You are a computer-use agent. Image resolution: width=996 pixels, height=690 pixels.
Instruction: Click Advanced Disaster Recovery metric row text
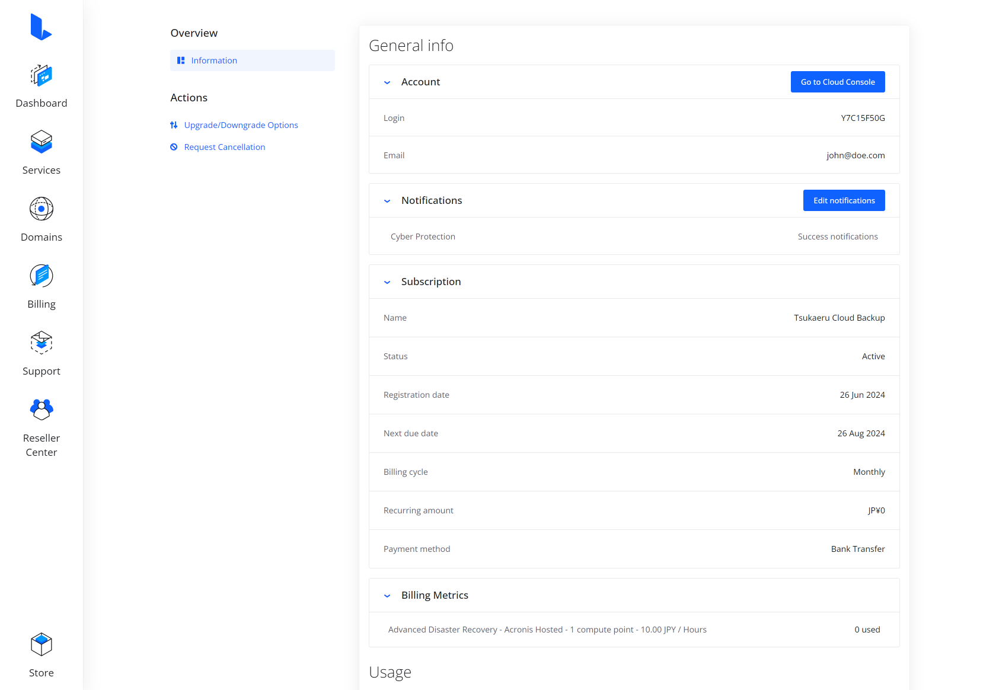pos(547,630)
